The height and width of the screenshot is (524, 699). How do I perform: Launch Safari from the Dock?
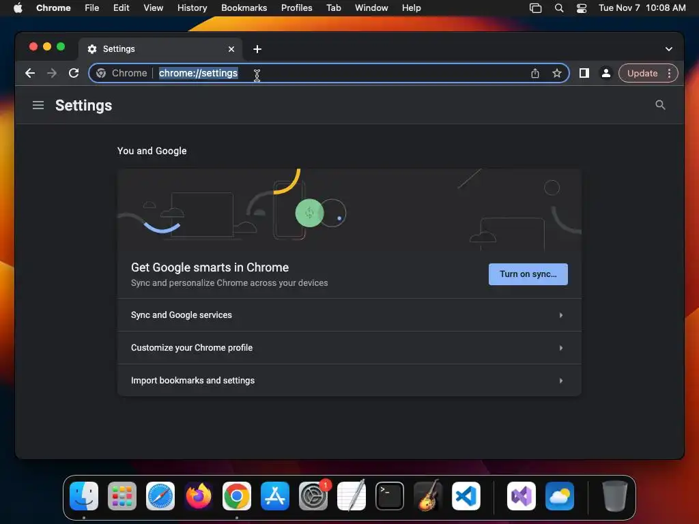(x=160, y=496)
